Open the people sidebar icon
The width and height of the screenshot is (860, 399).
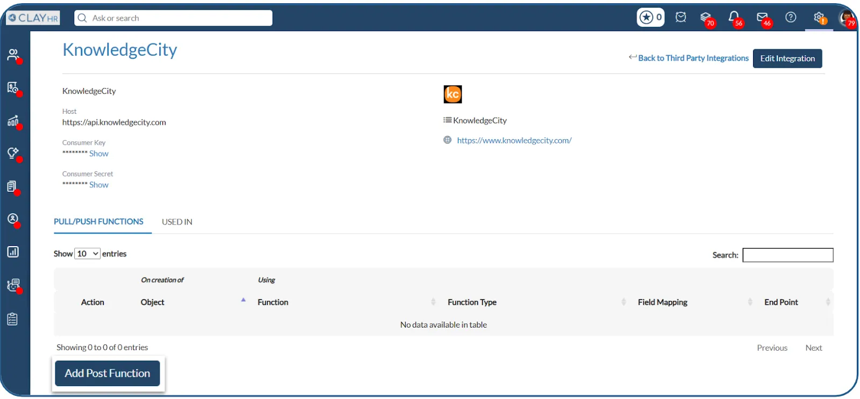click(x=13, y=55)
